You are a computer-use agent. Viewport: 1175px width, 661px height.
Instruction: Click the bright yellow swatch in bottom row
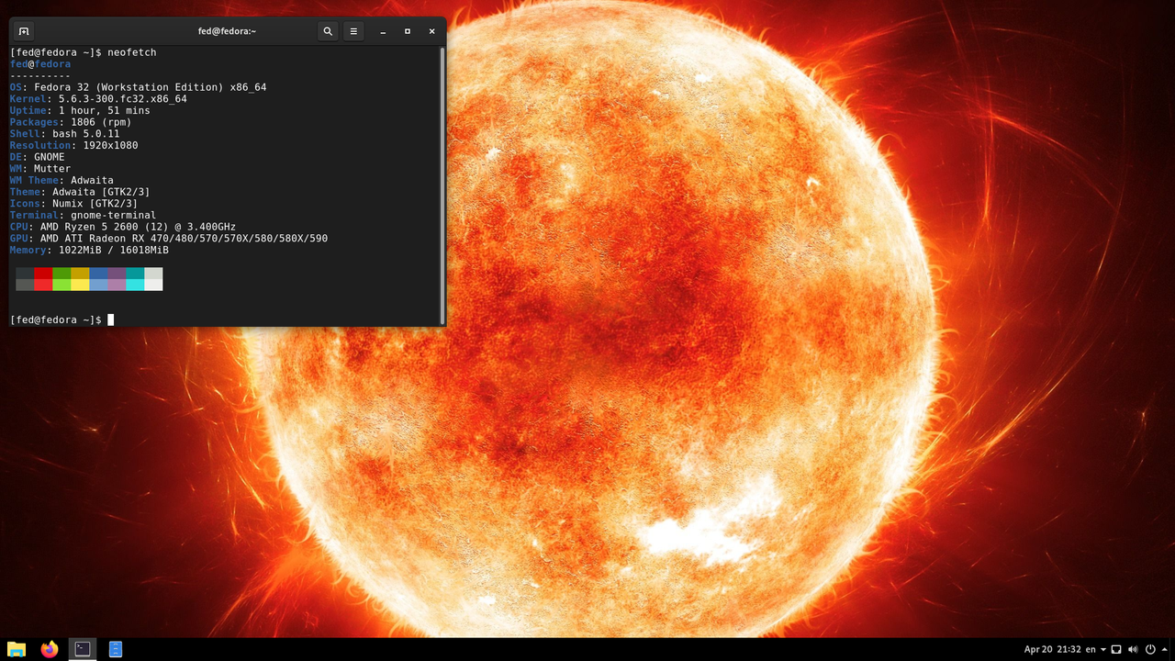click(x=80, y=285)
